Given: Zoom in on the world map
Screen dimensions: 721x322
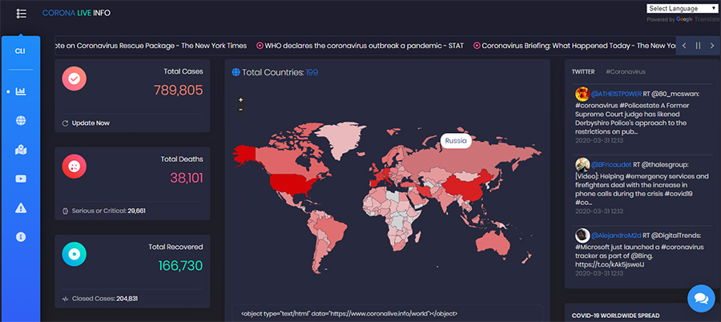Looking at the screenshot, I should click(x=240, y=100).
